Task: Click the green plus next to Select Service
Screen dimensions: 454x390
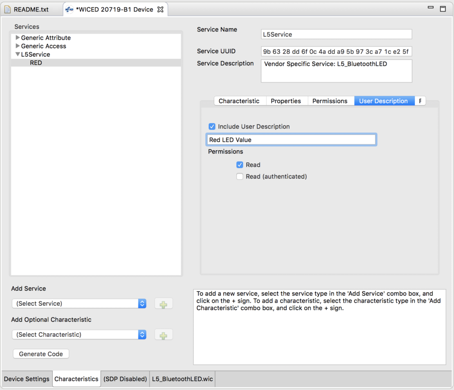Action: pos(164,304)
